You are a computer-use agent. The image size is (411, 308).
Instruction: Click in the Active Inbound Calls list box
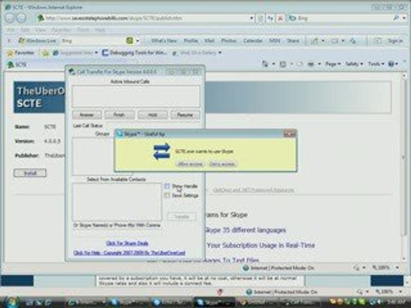pos(136,96)
